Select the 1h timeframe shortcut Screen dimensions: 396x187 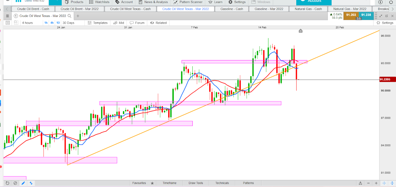click(x=46, y=23)
